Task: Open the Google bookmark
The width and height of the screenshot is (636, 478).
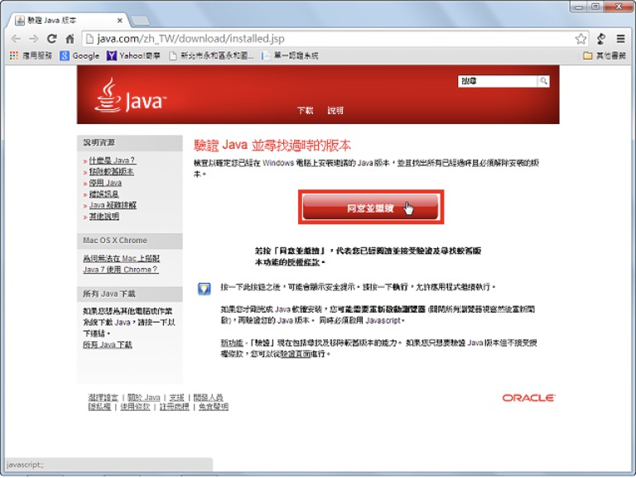Action: [79, 55]
